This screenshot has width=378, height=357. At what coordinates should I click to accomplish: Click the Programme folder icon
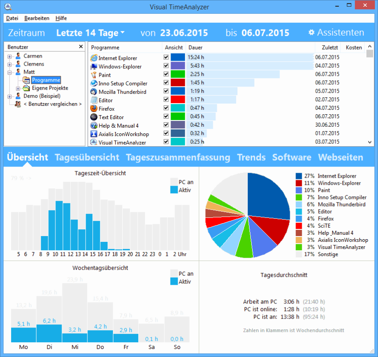tap(26, 80)
